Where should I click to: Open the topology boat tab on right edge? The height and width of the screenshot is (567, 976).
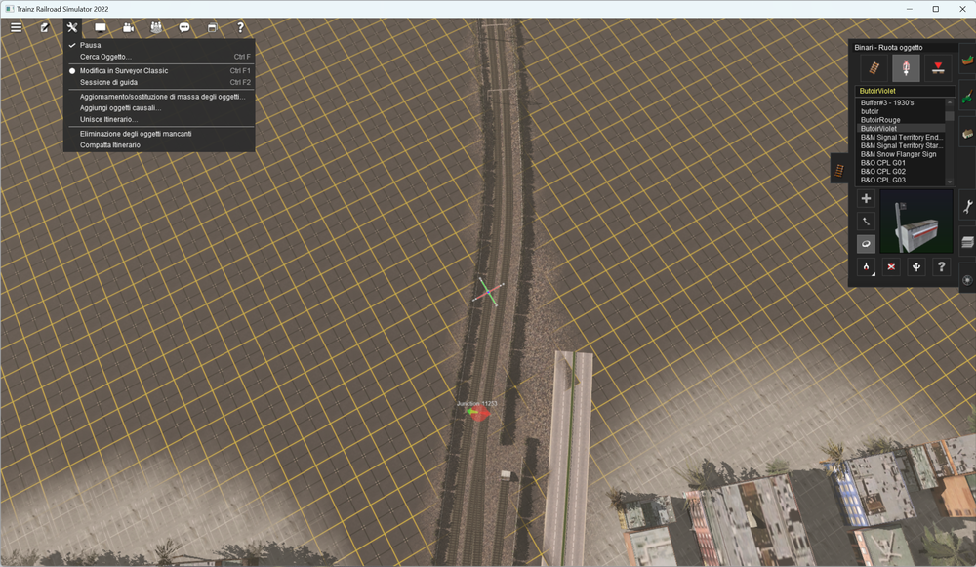point(967,60)
